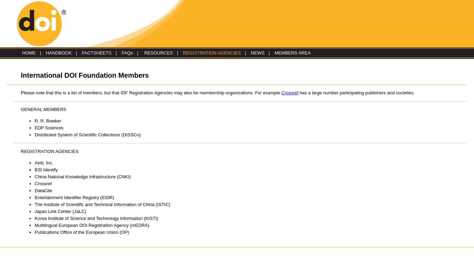Viewport: 474px width, 256px height.
Task: Click Crossref in the agencies list
Action: 43,184
